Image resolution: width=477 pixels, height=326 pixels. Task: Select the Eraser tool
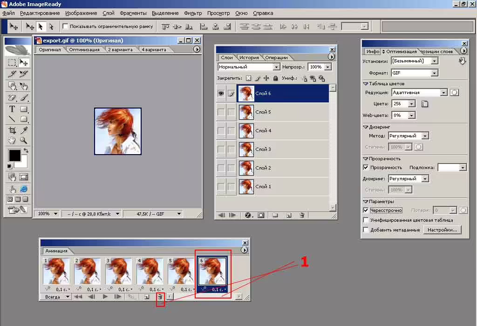coord(12,98)
